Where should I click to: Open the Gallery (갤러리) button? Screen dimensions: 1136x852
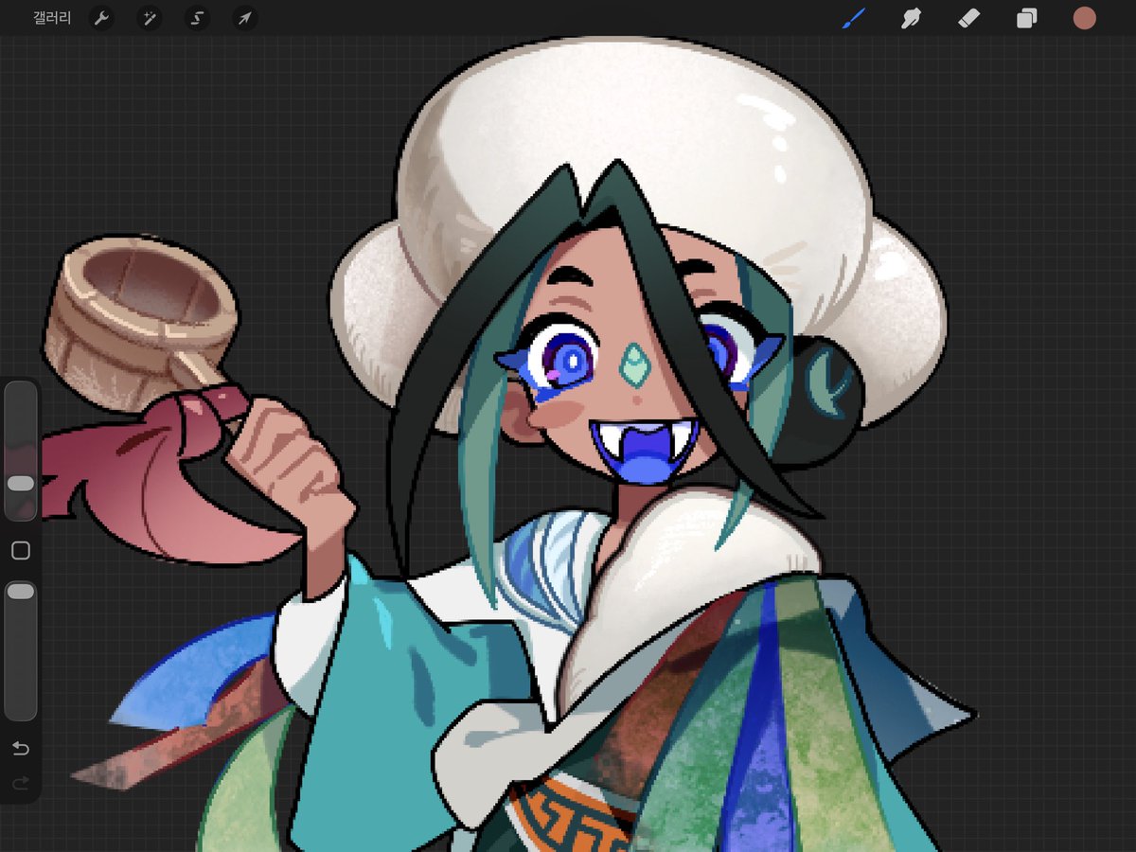click(x=51, y=18)
